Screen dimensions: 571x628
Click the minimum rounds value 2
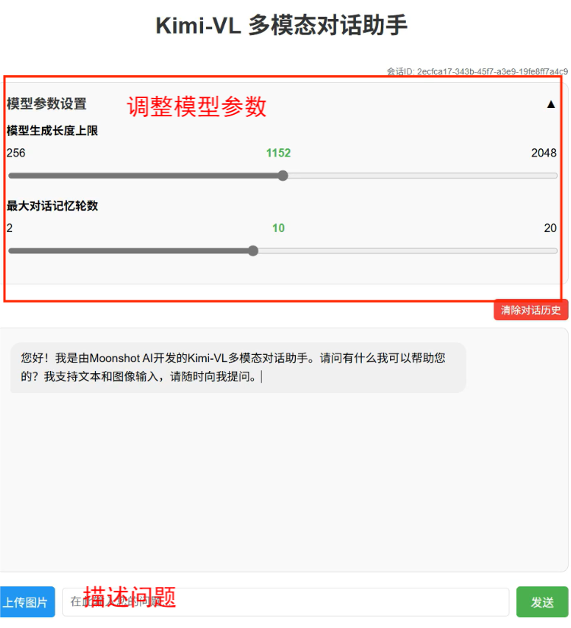coord(10,228)
